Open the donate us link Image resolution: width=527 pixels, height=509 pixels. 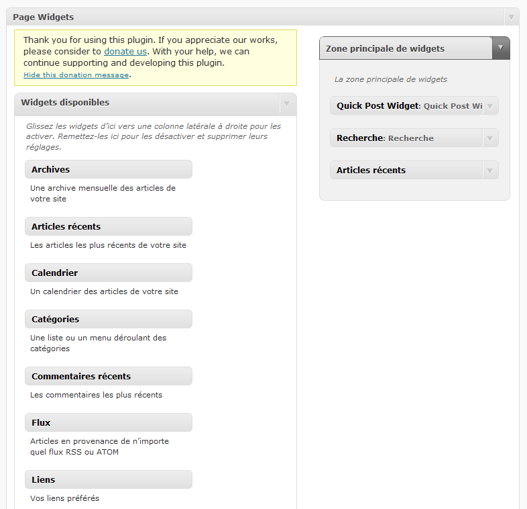click(125, 52)
